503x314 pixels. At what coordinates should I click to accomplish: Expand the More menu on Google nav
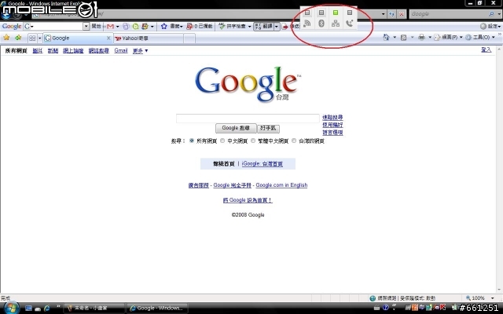coord(140,50)
